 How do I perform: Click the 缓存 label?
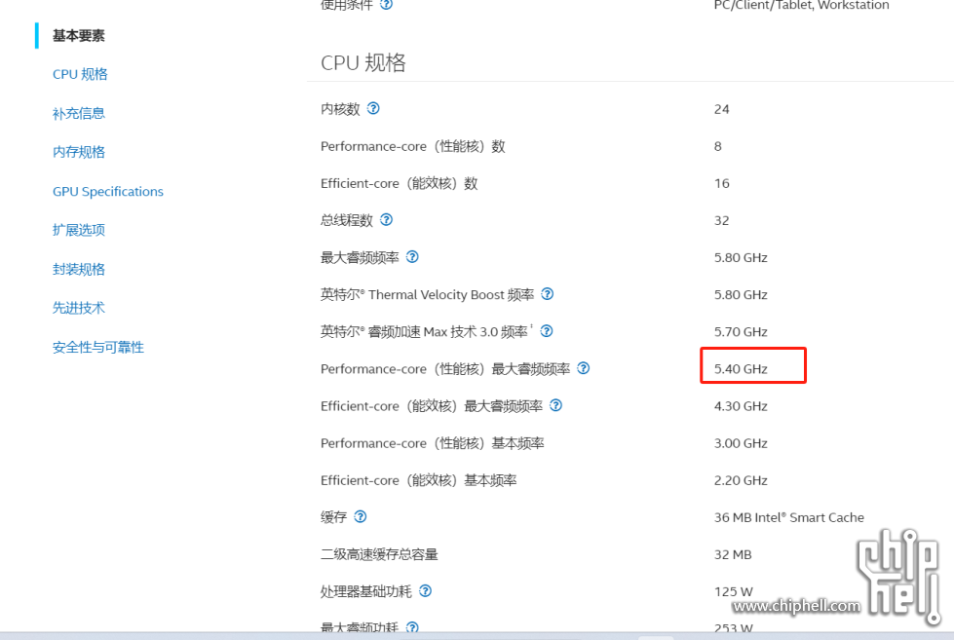click(333, 517)
